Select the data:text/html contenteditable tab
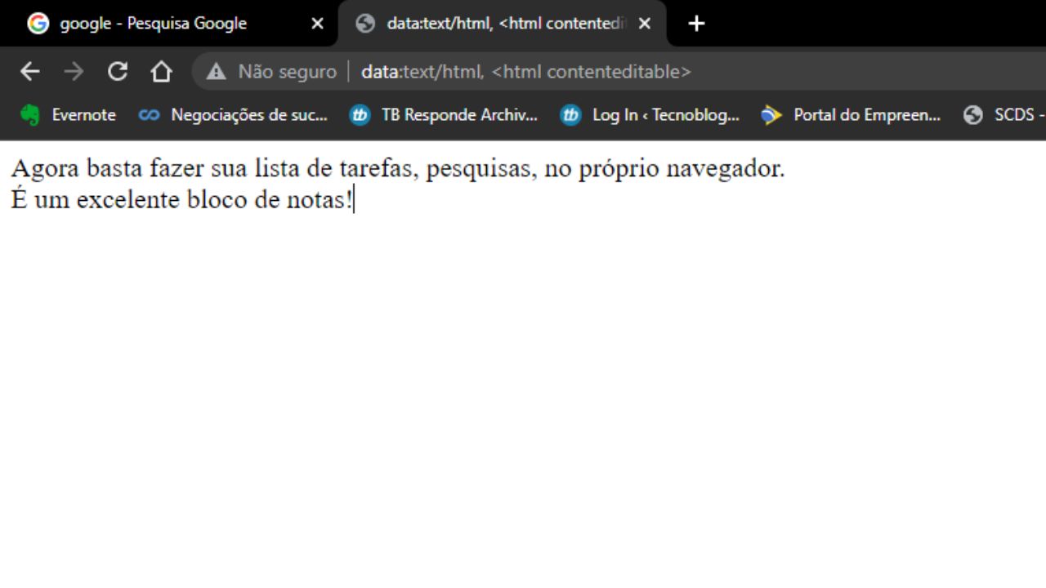Image resolution: width=1046 pixels, height=588 pixels. click(503, 24)
